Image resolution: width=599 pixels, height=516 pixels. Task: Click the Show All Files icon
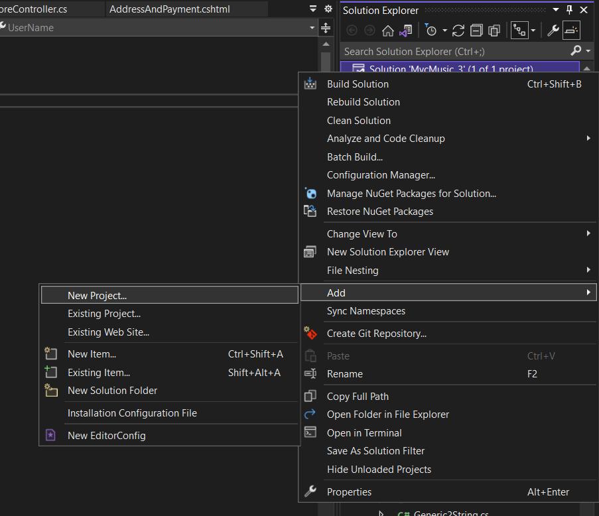tap(494, 31)
